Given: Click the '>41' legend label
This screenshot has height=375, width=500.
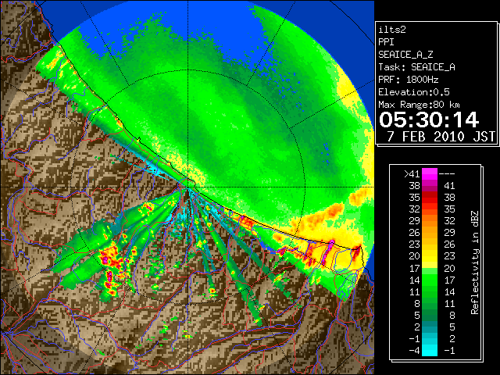Looking at the screenshot, I should 412,173.
